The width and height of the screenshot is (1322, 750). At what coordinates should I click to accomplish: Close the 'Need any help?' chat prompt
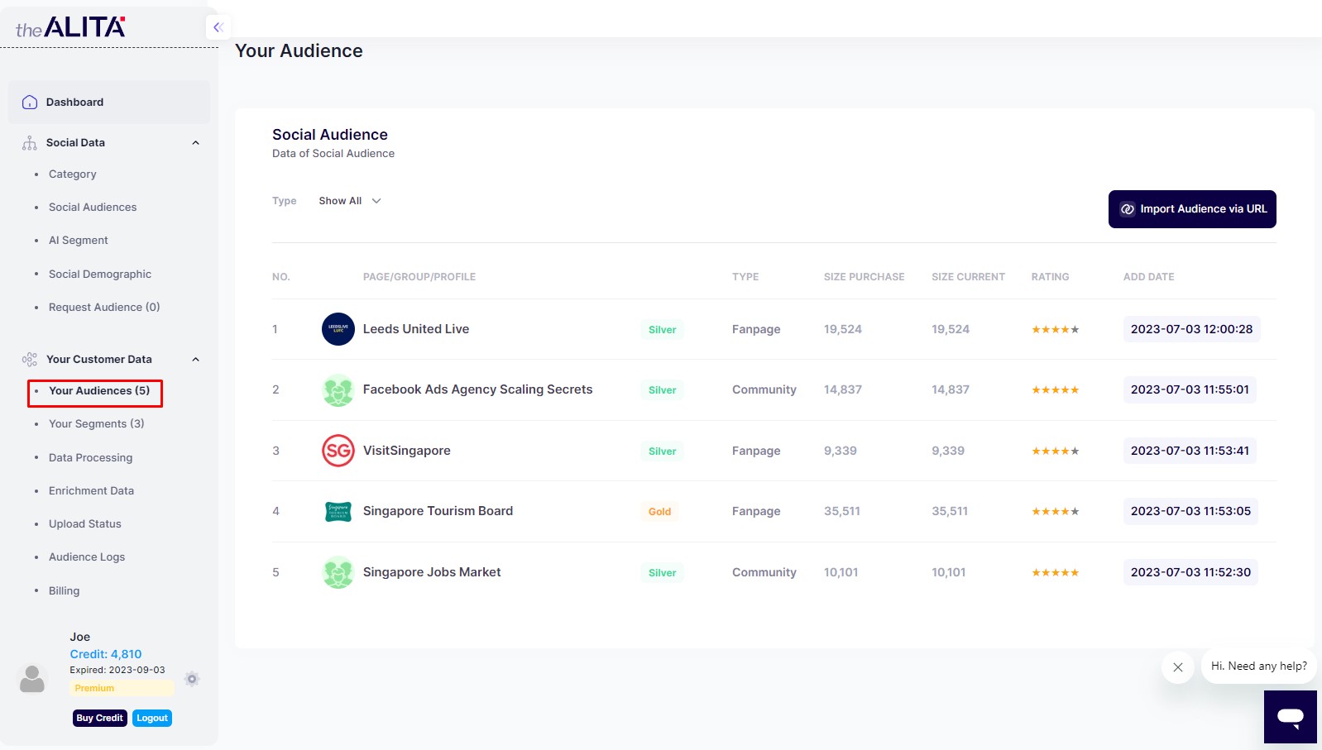[x=1177, y=667]
